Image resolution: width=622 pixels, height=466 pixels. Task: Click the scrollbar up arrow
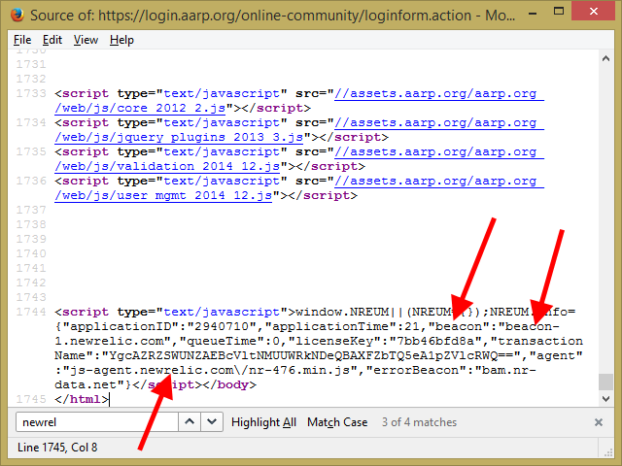(605, 60)
